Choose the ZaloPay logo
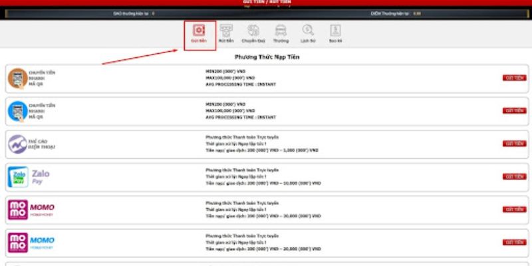532x266 pixels. tap(18, 176)
